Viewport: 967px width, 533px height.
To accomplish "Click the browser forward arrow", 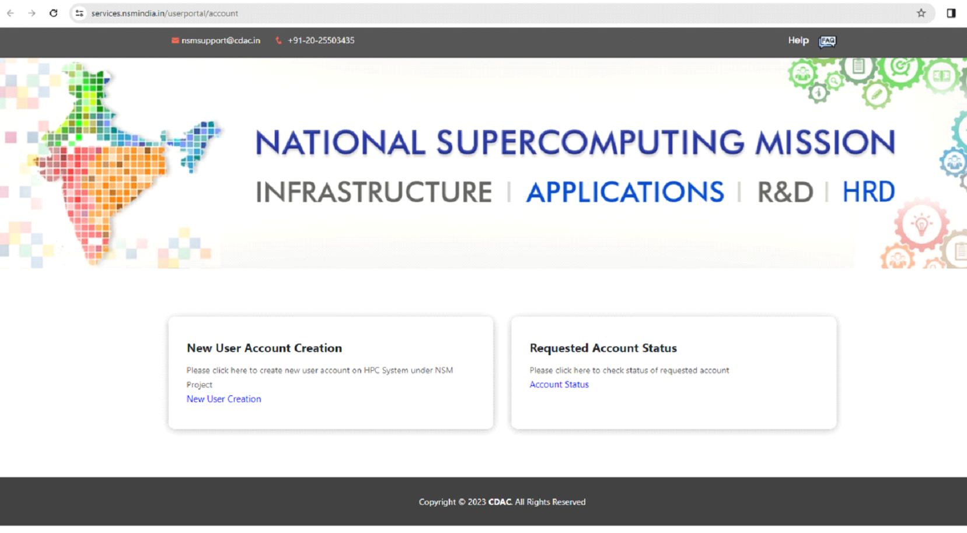I will [x=32, y=13].
